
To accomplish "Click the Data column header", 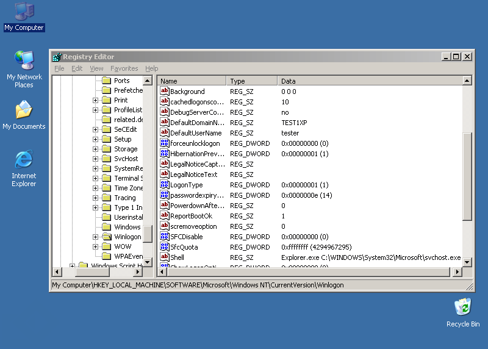I will pyautogui.click(x=369, y=81).
